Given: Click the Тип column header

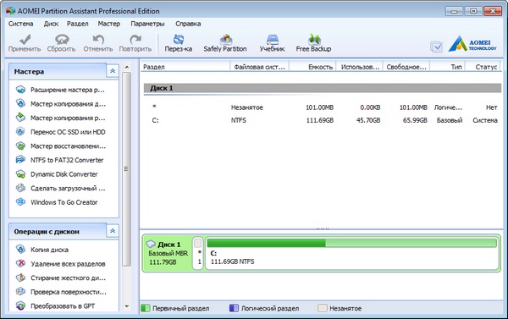Looking at the screenshot, I should pyautogui.click(x=448, y=67).
